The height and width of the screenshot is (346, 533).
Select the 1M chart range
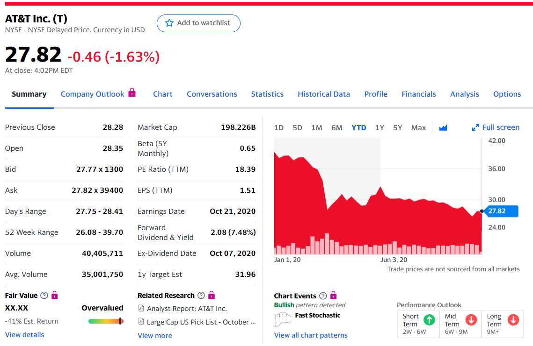pos(316,128)
